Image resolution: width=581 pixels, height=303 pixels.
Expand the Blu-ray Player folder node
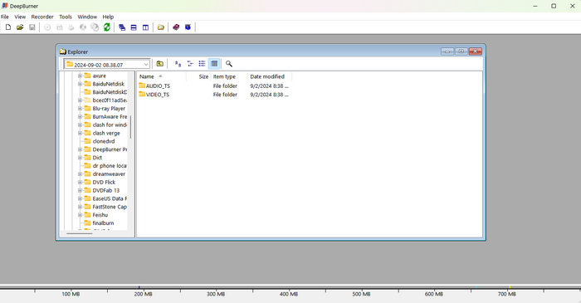(80, 109)
